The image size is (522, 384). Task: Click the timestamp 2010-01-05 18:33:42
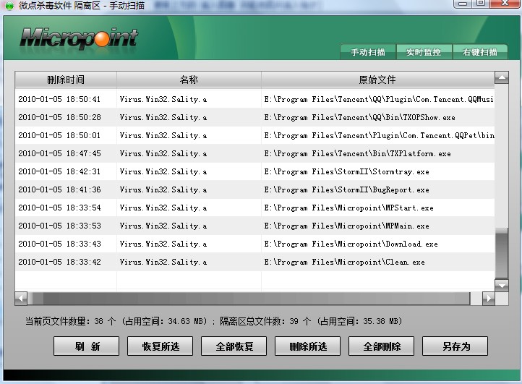tap(59, 262)
